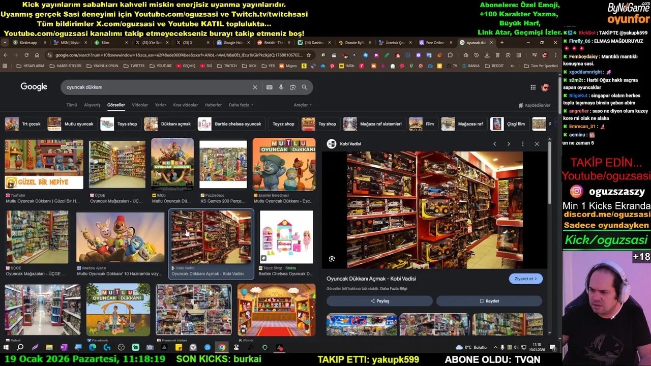Open the Google account profile picture
The height and width of the screenshot is (366, 651).
(546, 87)
